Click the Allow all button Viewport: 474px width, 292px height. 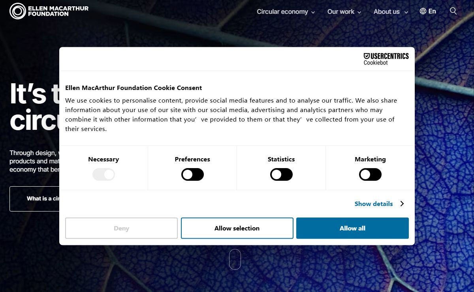(x=352, y=228)
